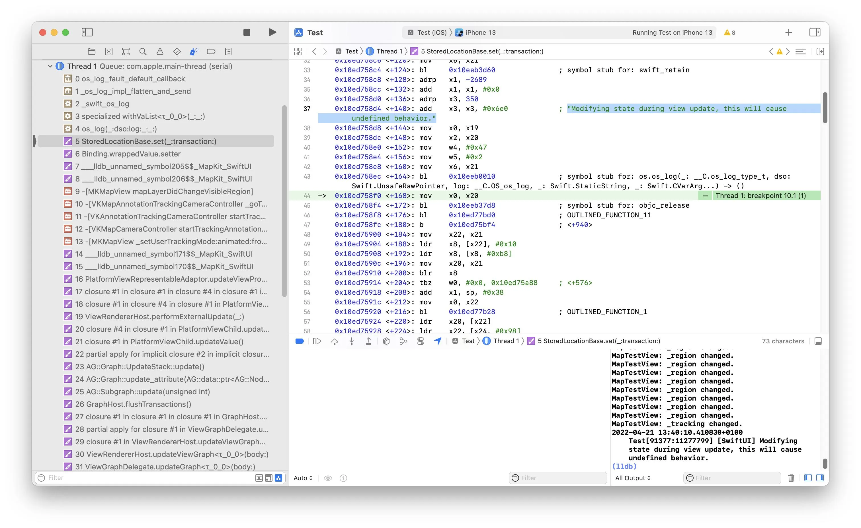Click the Step Over debug button

click(334, 341)
